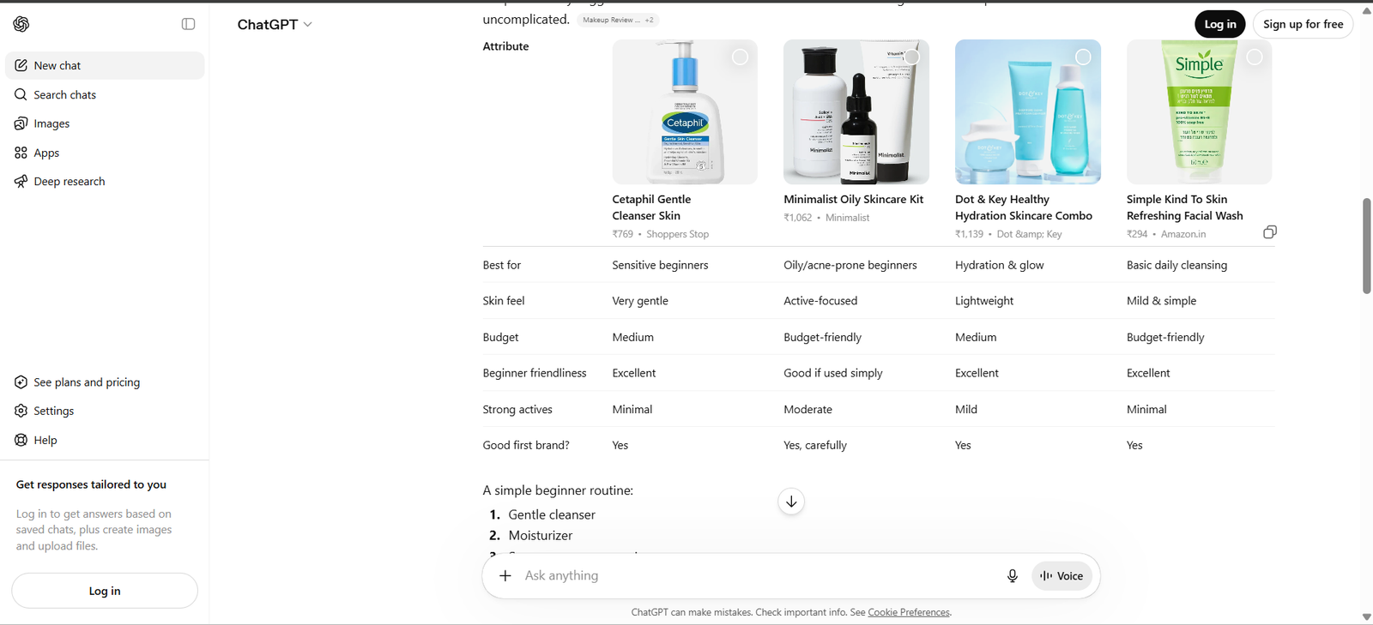1373x625 pixels.
Task: Copy the table using the copy icon
Action: [1270, 232]
